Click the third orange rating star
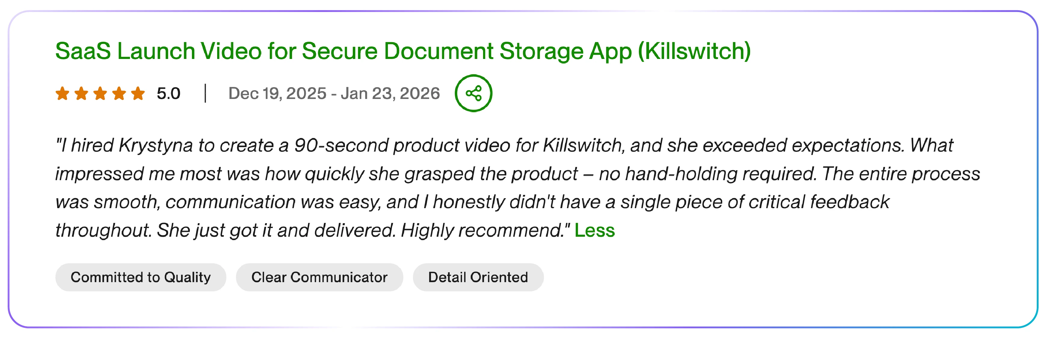 100,93
